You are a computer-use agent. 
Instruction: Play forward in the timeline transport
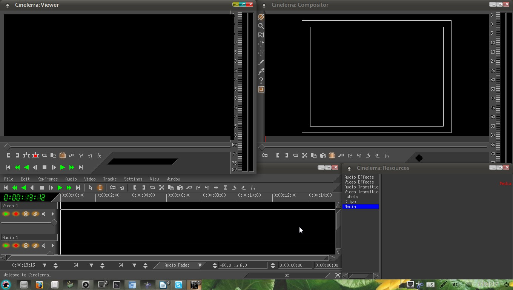point(60,188)
